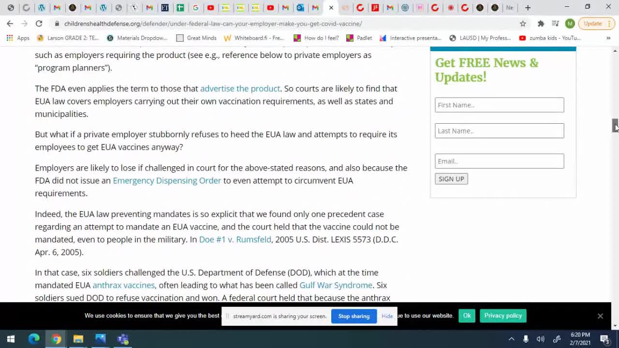The image size is (619, 348).
Task: Dismiss the cookie banner with X
Action: [600, 316]
